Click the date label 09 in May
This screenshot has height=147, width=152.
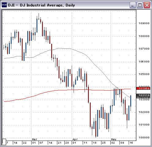click(122, 143)
